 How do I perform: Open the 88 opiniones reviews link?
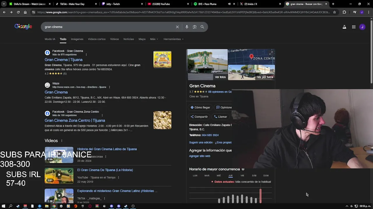point(220,92)
